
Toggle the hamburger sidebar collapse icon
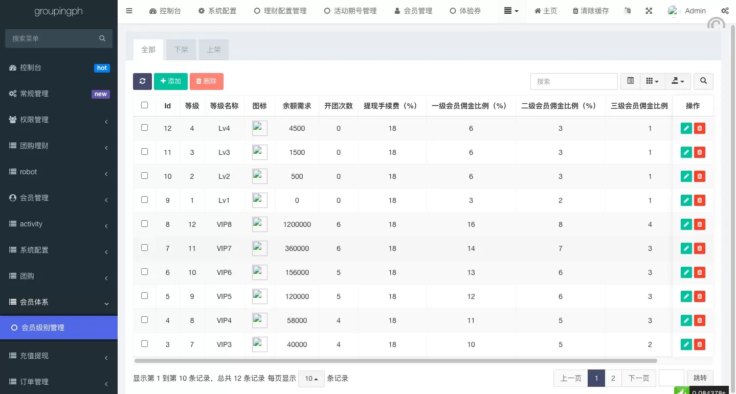coord(129,11)
